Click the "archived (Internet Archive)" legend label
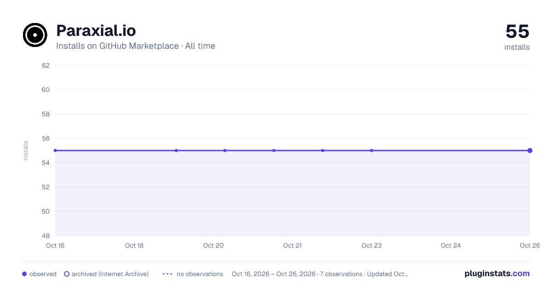Viewport: 552px width, 290px height. pos(110,274)
